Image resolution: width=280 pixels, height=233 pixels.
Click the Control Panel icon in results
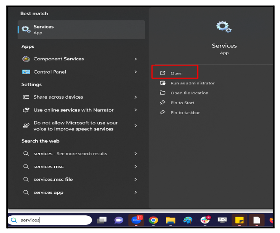pyautogui.click(x=26, y=72)
